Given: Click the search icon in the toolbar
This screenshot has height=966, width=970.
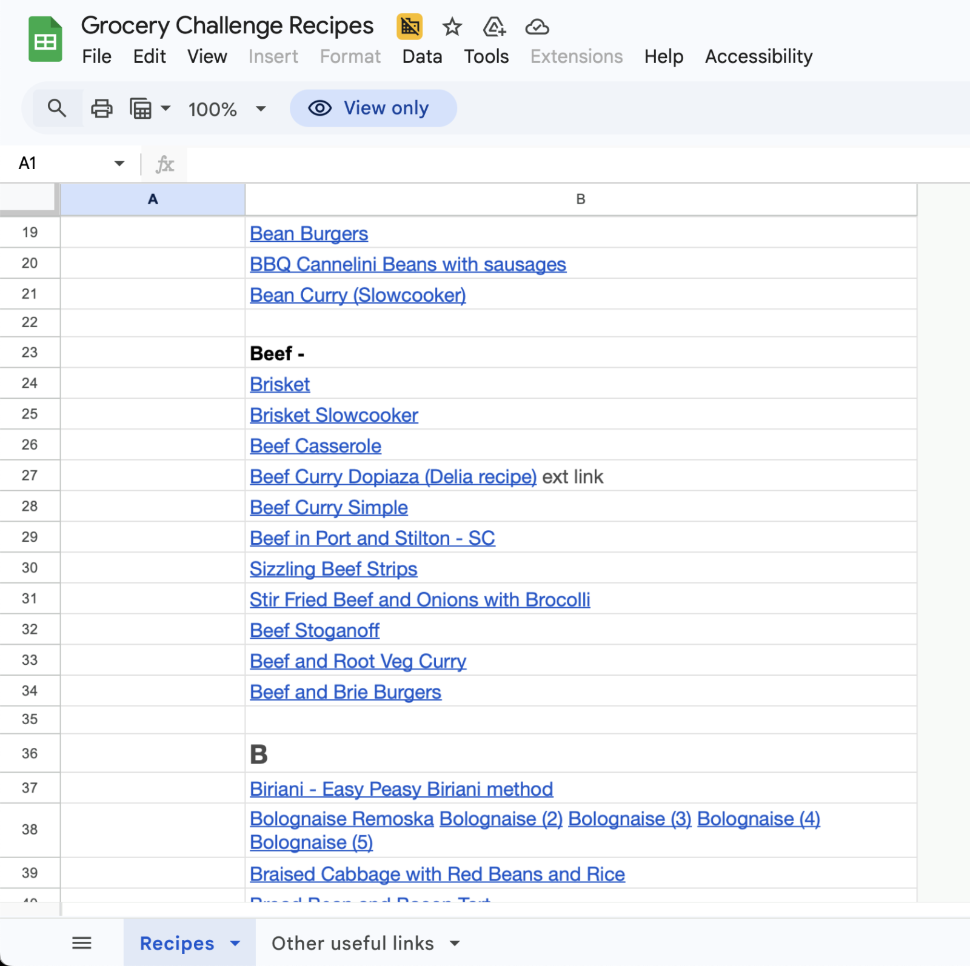Looking at the screenshot, I should pos(57,108).
